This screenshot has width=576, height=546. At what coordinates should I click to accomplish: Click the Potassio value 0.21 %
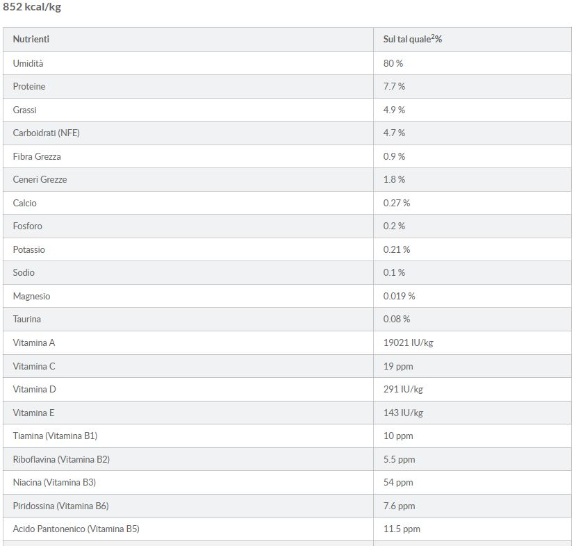click(x=397, y=249)
